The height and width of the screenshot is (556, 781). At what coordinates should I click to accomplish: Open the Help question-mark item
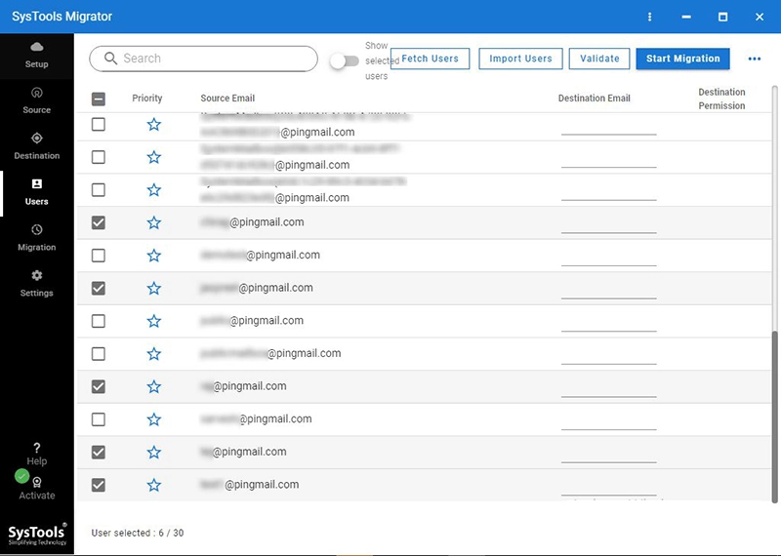pos(37,454)
